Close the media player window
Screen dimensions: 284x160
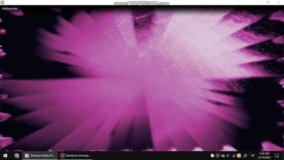coord(278,2)
